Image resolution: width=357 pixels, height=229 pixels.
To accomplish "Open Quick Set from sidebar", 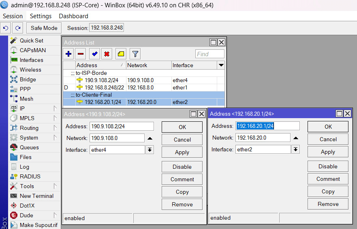I will point(34,40).
